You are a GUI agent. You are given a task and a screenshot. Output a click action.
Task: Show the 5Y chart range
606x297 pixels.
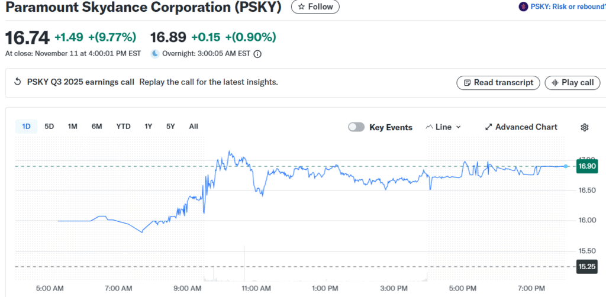170,126
